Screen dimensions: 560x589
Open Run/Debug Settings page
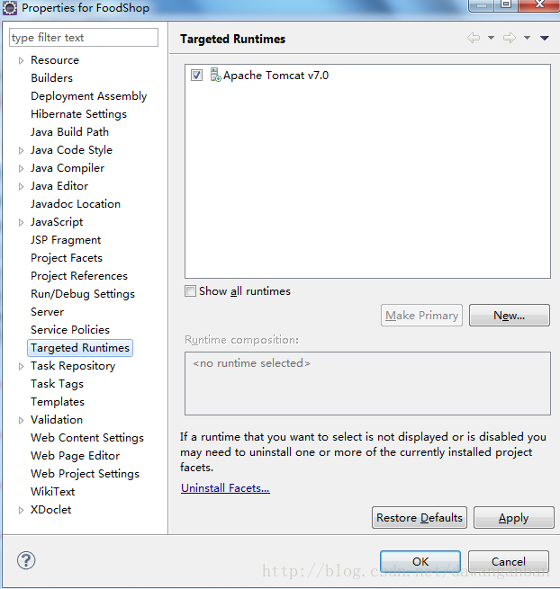tap(83, 294)
